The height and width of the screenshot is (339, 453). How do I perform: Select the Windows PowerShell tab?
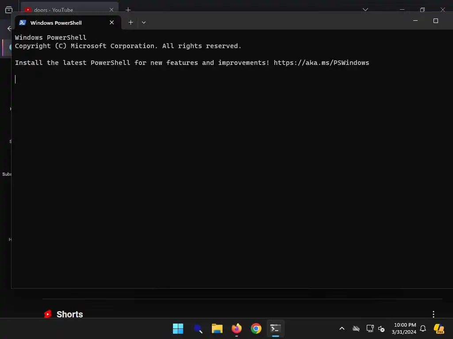(68, 23)
